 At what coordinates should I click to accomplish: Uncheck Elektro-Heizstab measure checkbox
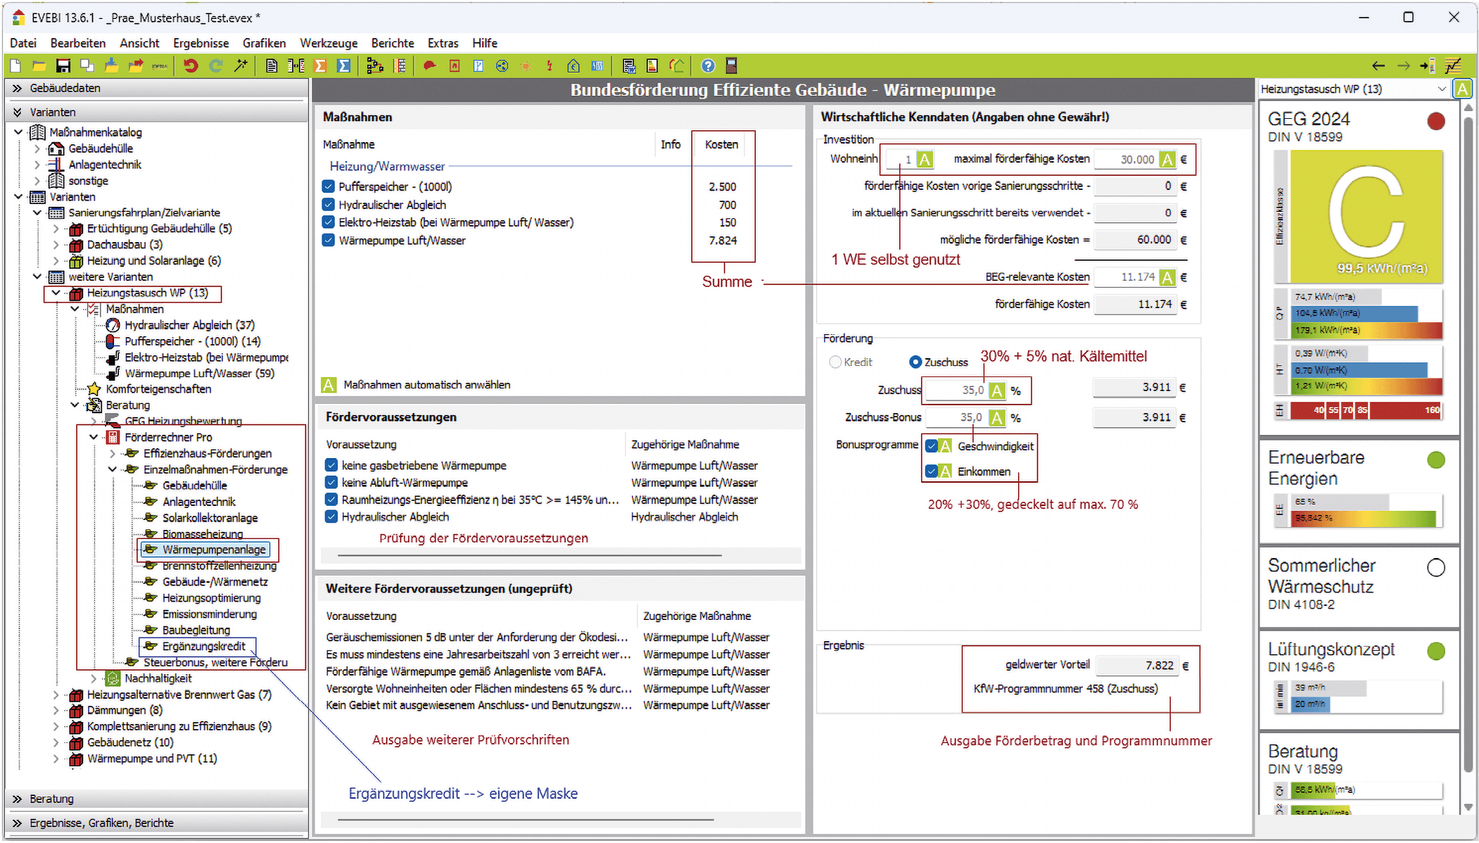(329, 222)
